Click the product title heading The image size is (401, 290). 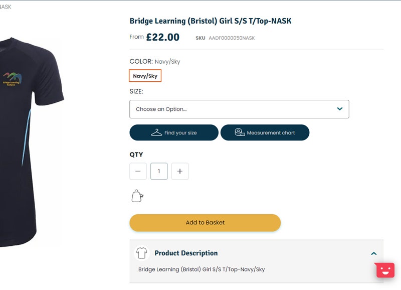pyautogui.click(x=211, y=21)
